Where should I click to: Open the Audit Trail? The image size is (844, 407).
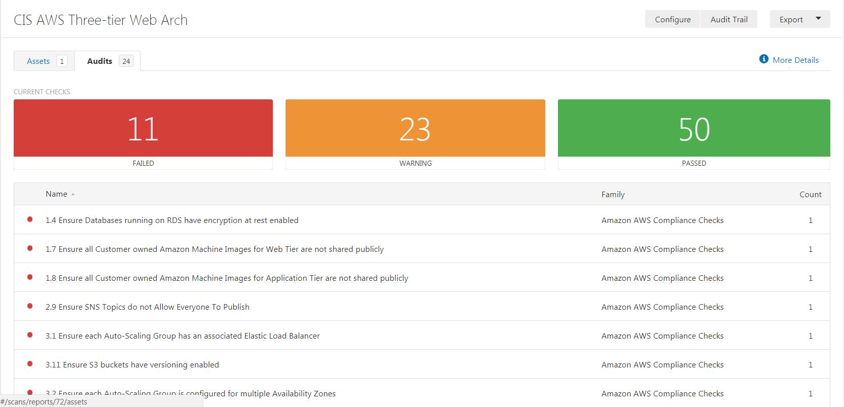coord(729,19)
